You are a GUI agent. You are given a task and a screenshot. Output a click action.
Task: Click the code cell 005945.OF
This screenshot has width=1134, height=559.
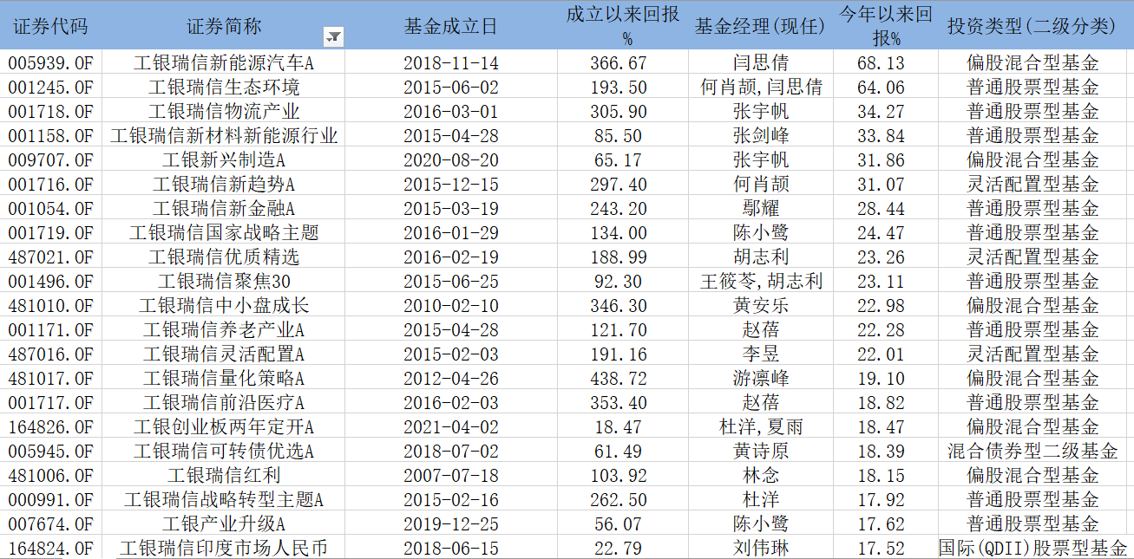coord(50,452)
